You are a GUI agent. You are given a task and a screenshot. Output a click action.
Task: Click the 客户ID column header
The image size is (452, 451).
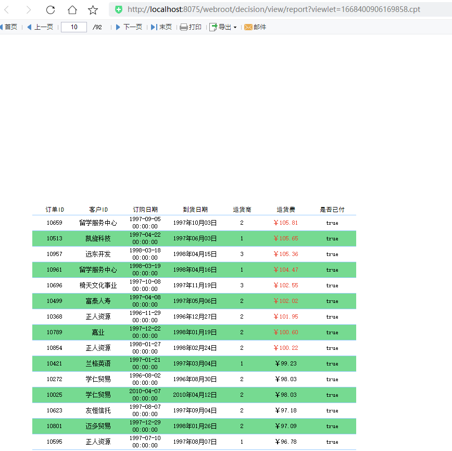(98, 210)
